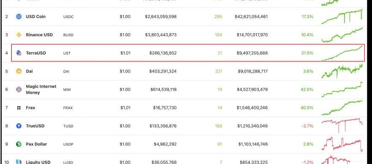Screen dimensions: 372x164
Task: View the Dai sparkline chart
Action: pyautogui.click(x=342, y=71)
